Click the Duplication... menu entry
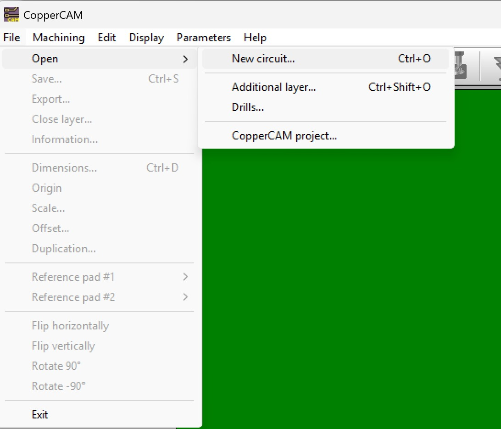The image size is (501, 429). pos(100,249)
